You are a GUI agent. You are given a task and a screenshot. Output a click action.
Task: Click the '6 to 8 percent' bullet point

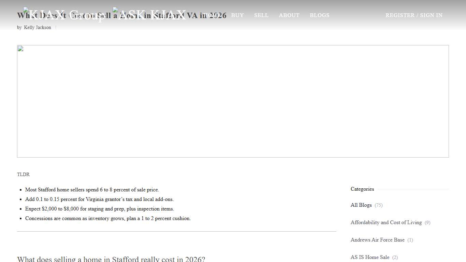point(92,190)
